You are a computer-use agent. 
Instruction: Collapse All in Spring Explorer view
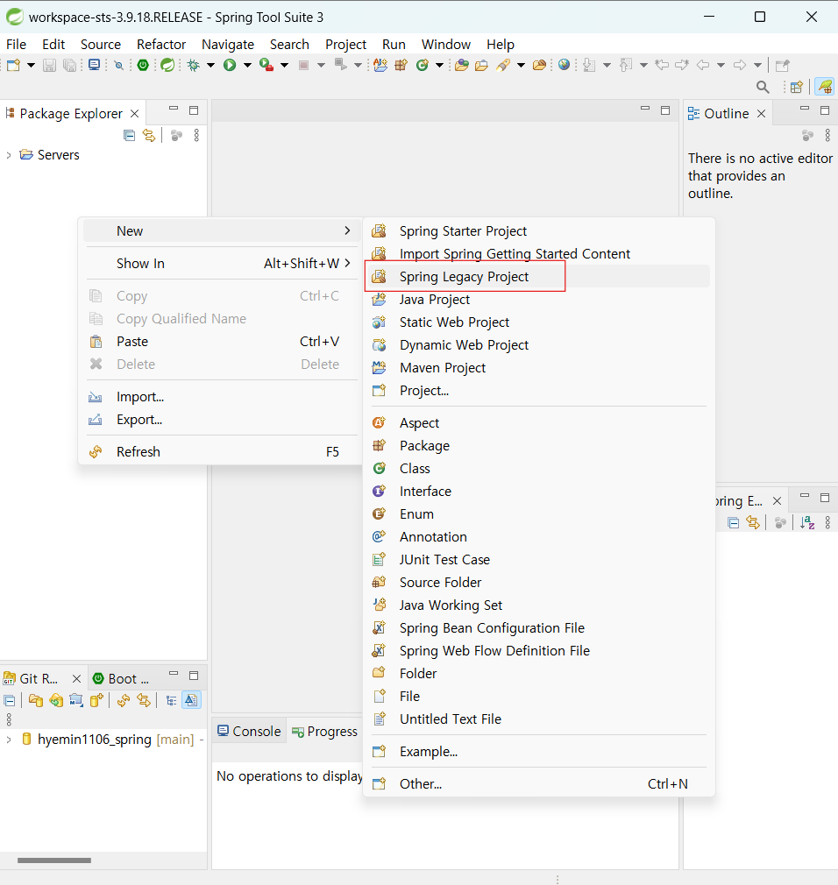coord(734,522)
